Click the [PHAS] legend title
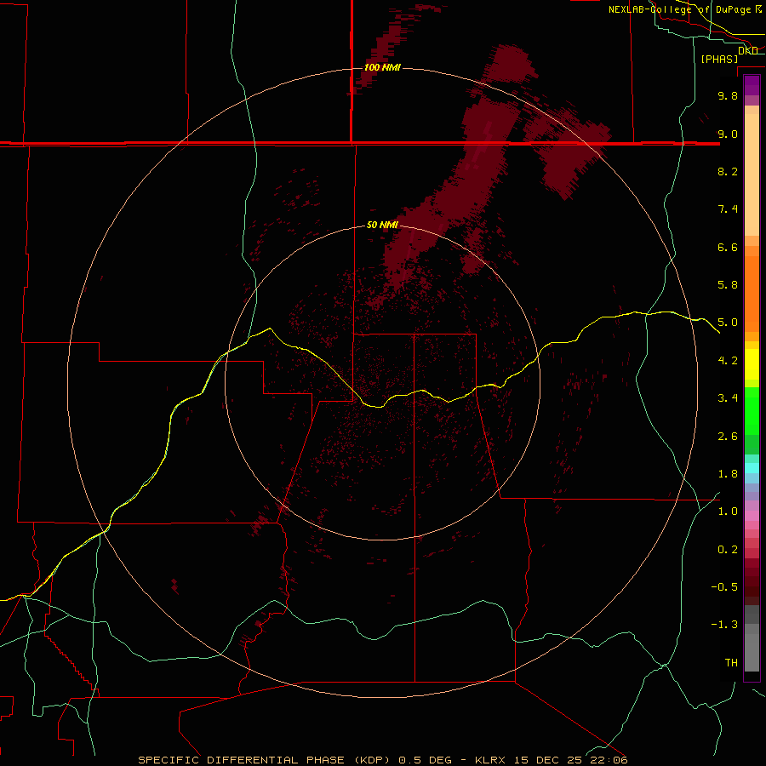This screenshot has height=766, width=766. [719, 59]
